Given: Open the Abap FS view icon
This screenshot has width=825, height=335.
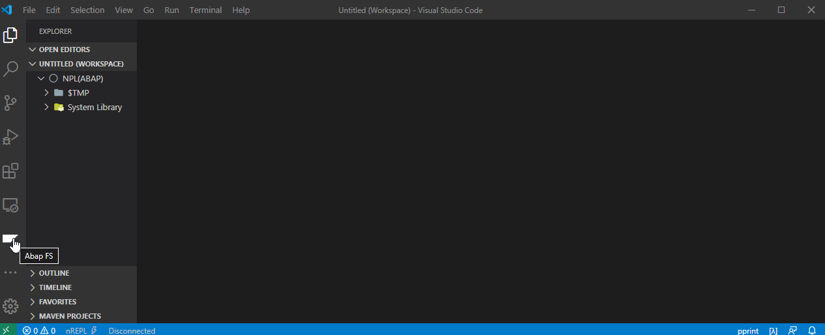Looking at the screenshot, I should (x=10, y=239).
